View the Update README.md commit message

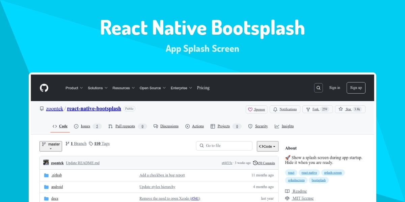[83, 163]
